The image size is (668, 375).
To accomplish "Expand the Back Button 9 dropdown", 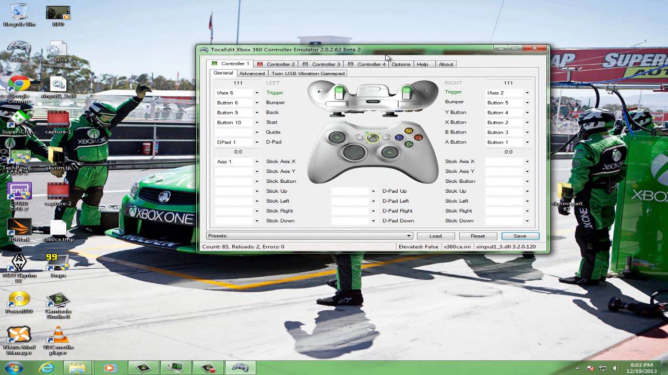I will [257, 113].
